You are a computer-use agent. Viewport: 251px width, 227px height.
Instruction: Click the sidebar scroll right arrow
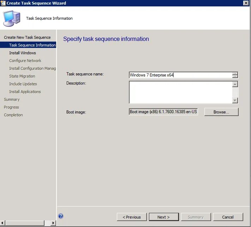53,223
